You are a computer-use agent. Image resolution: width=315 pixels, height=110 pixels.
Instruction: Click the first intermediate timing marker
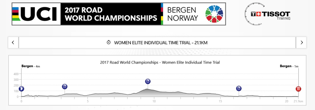(x=65, y=87)
